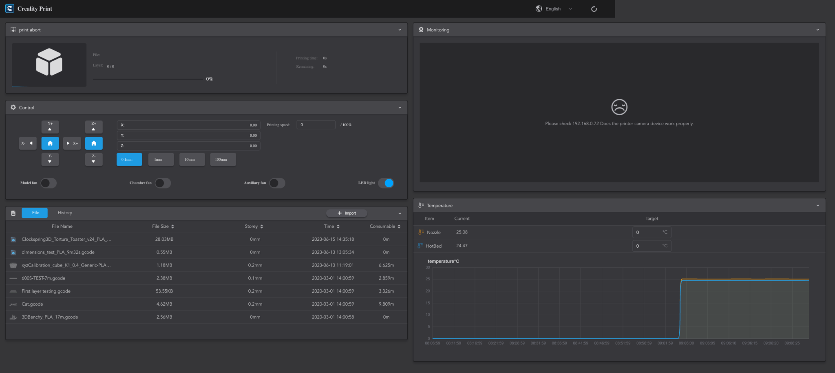The height and width of the screenshot is (373, 835).
Task: Click the XY home button
Action: pos(50,143)
